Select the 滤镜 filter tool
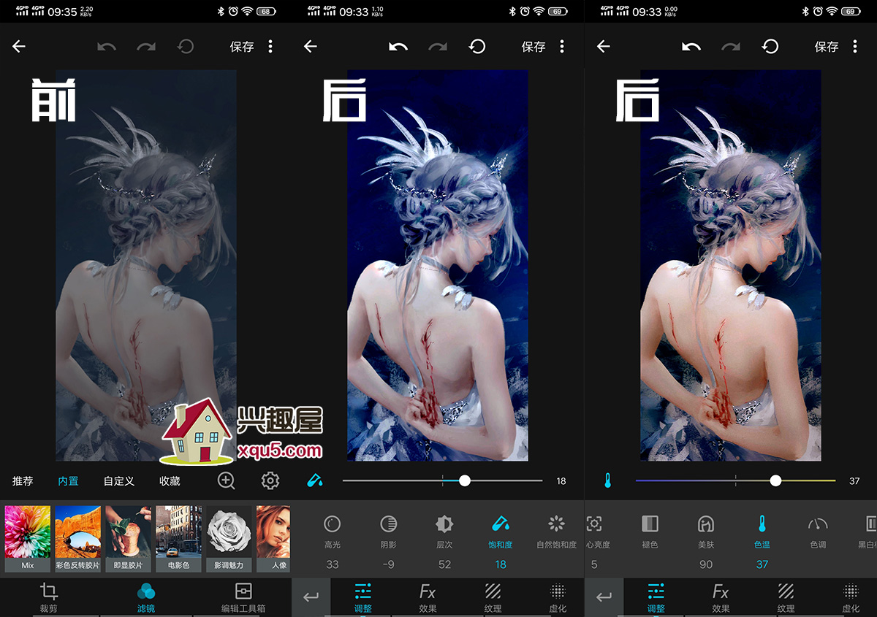 [x=146, y=597]
